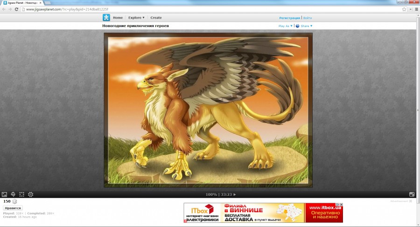Viewport: 420px width, 227px height.
Task: Click the Jigsaw Planet puzzle-piece logo
Action: 106,17
